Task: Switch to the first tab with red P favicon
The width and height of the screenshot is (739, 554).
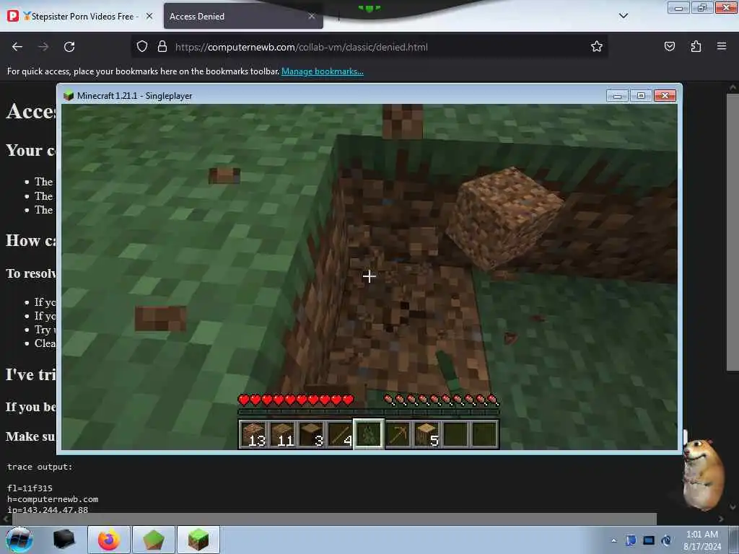Action: click(x=81, y=16)
